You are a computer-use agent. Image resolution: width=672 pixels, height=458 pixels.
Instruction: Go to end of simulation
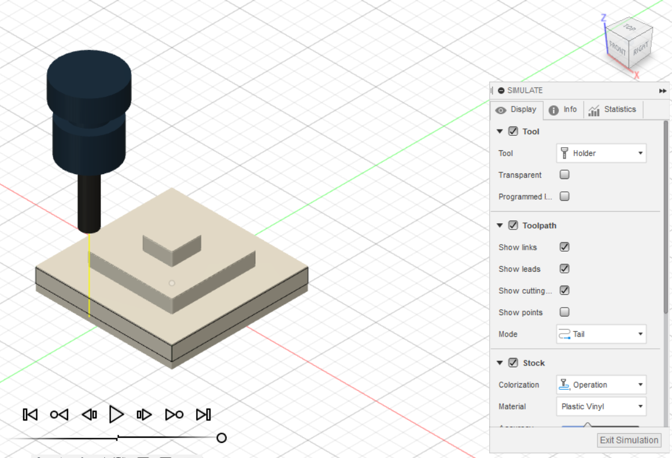pyautogui.click(x=203, y=414)
